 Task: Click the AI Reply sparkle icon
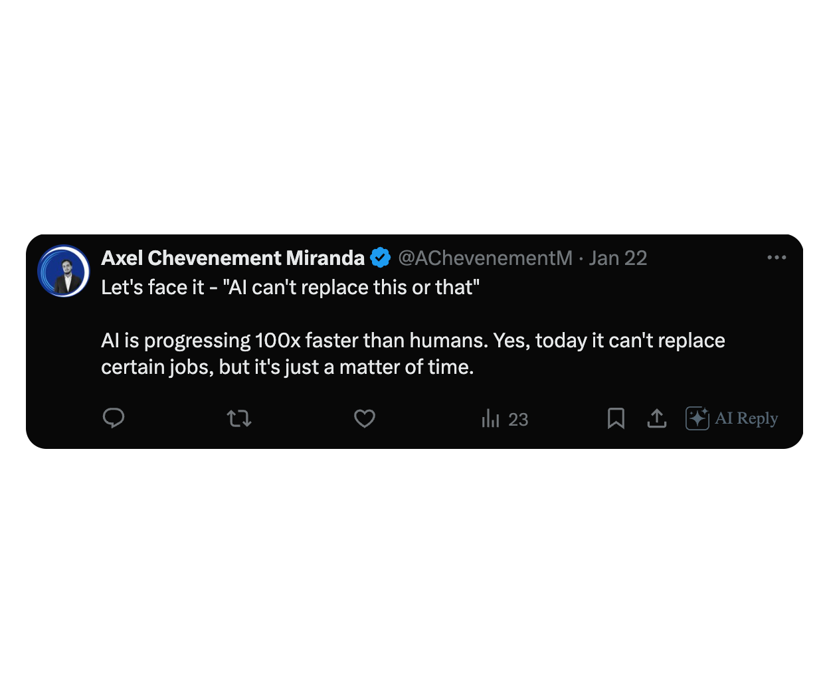coord(697,418)
